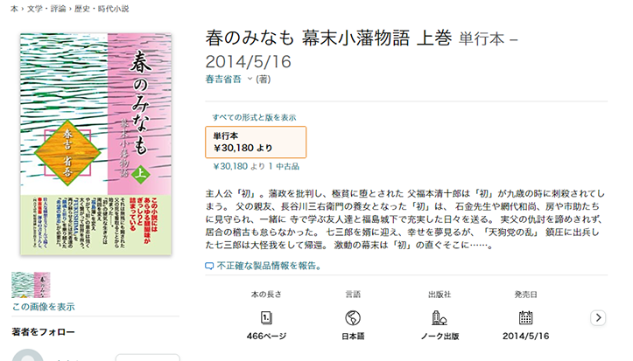The width and height of the screenshot is (633, 361).
Task: Click the publisher building icon
Action: (x=440, y=318)
